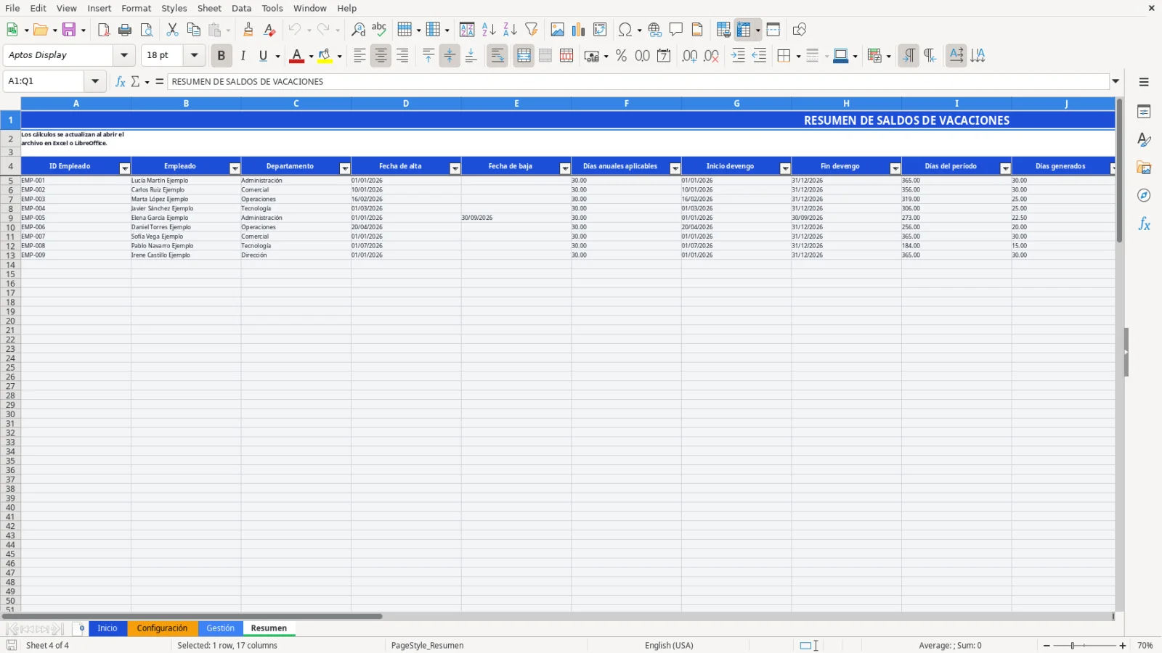Click the formula input line
The image size is (1162, 653).
pyautogui.click(x=638, y=81)
